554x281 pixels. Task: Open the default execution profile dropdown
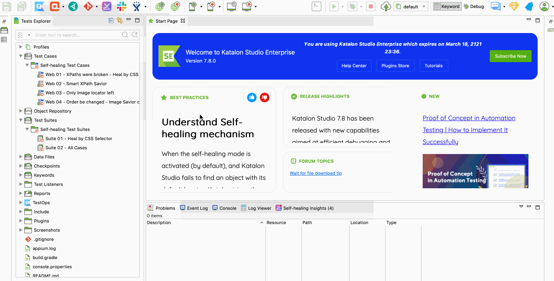411,6
